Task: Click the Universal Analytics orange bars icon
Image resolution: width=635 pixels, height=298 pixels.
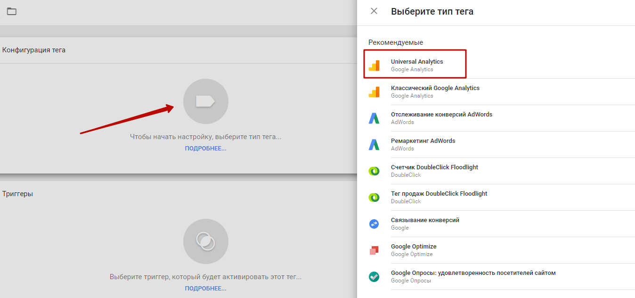Action: coord(374,66)
